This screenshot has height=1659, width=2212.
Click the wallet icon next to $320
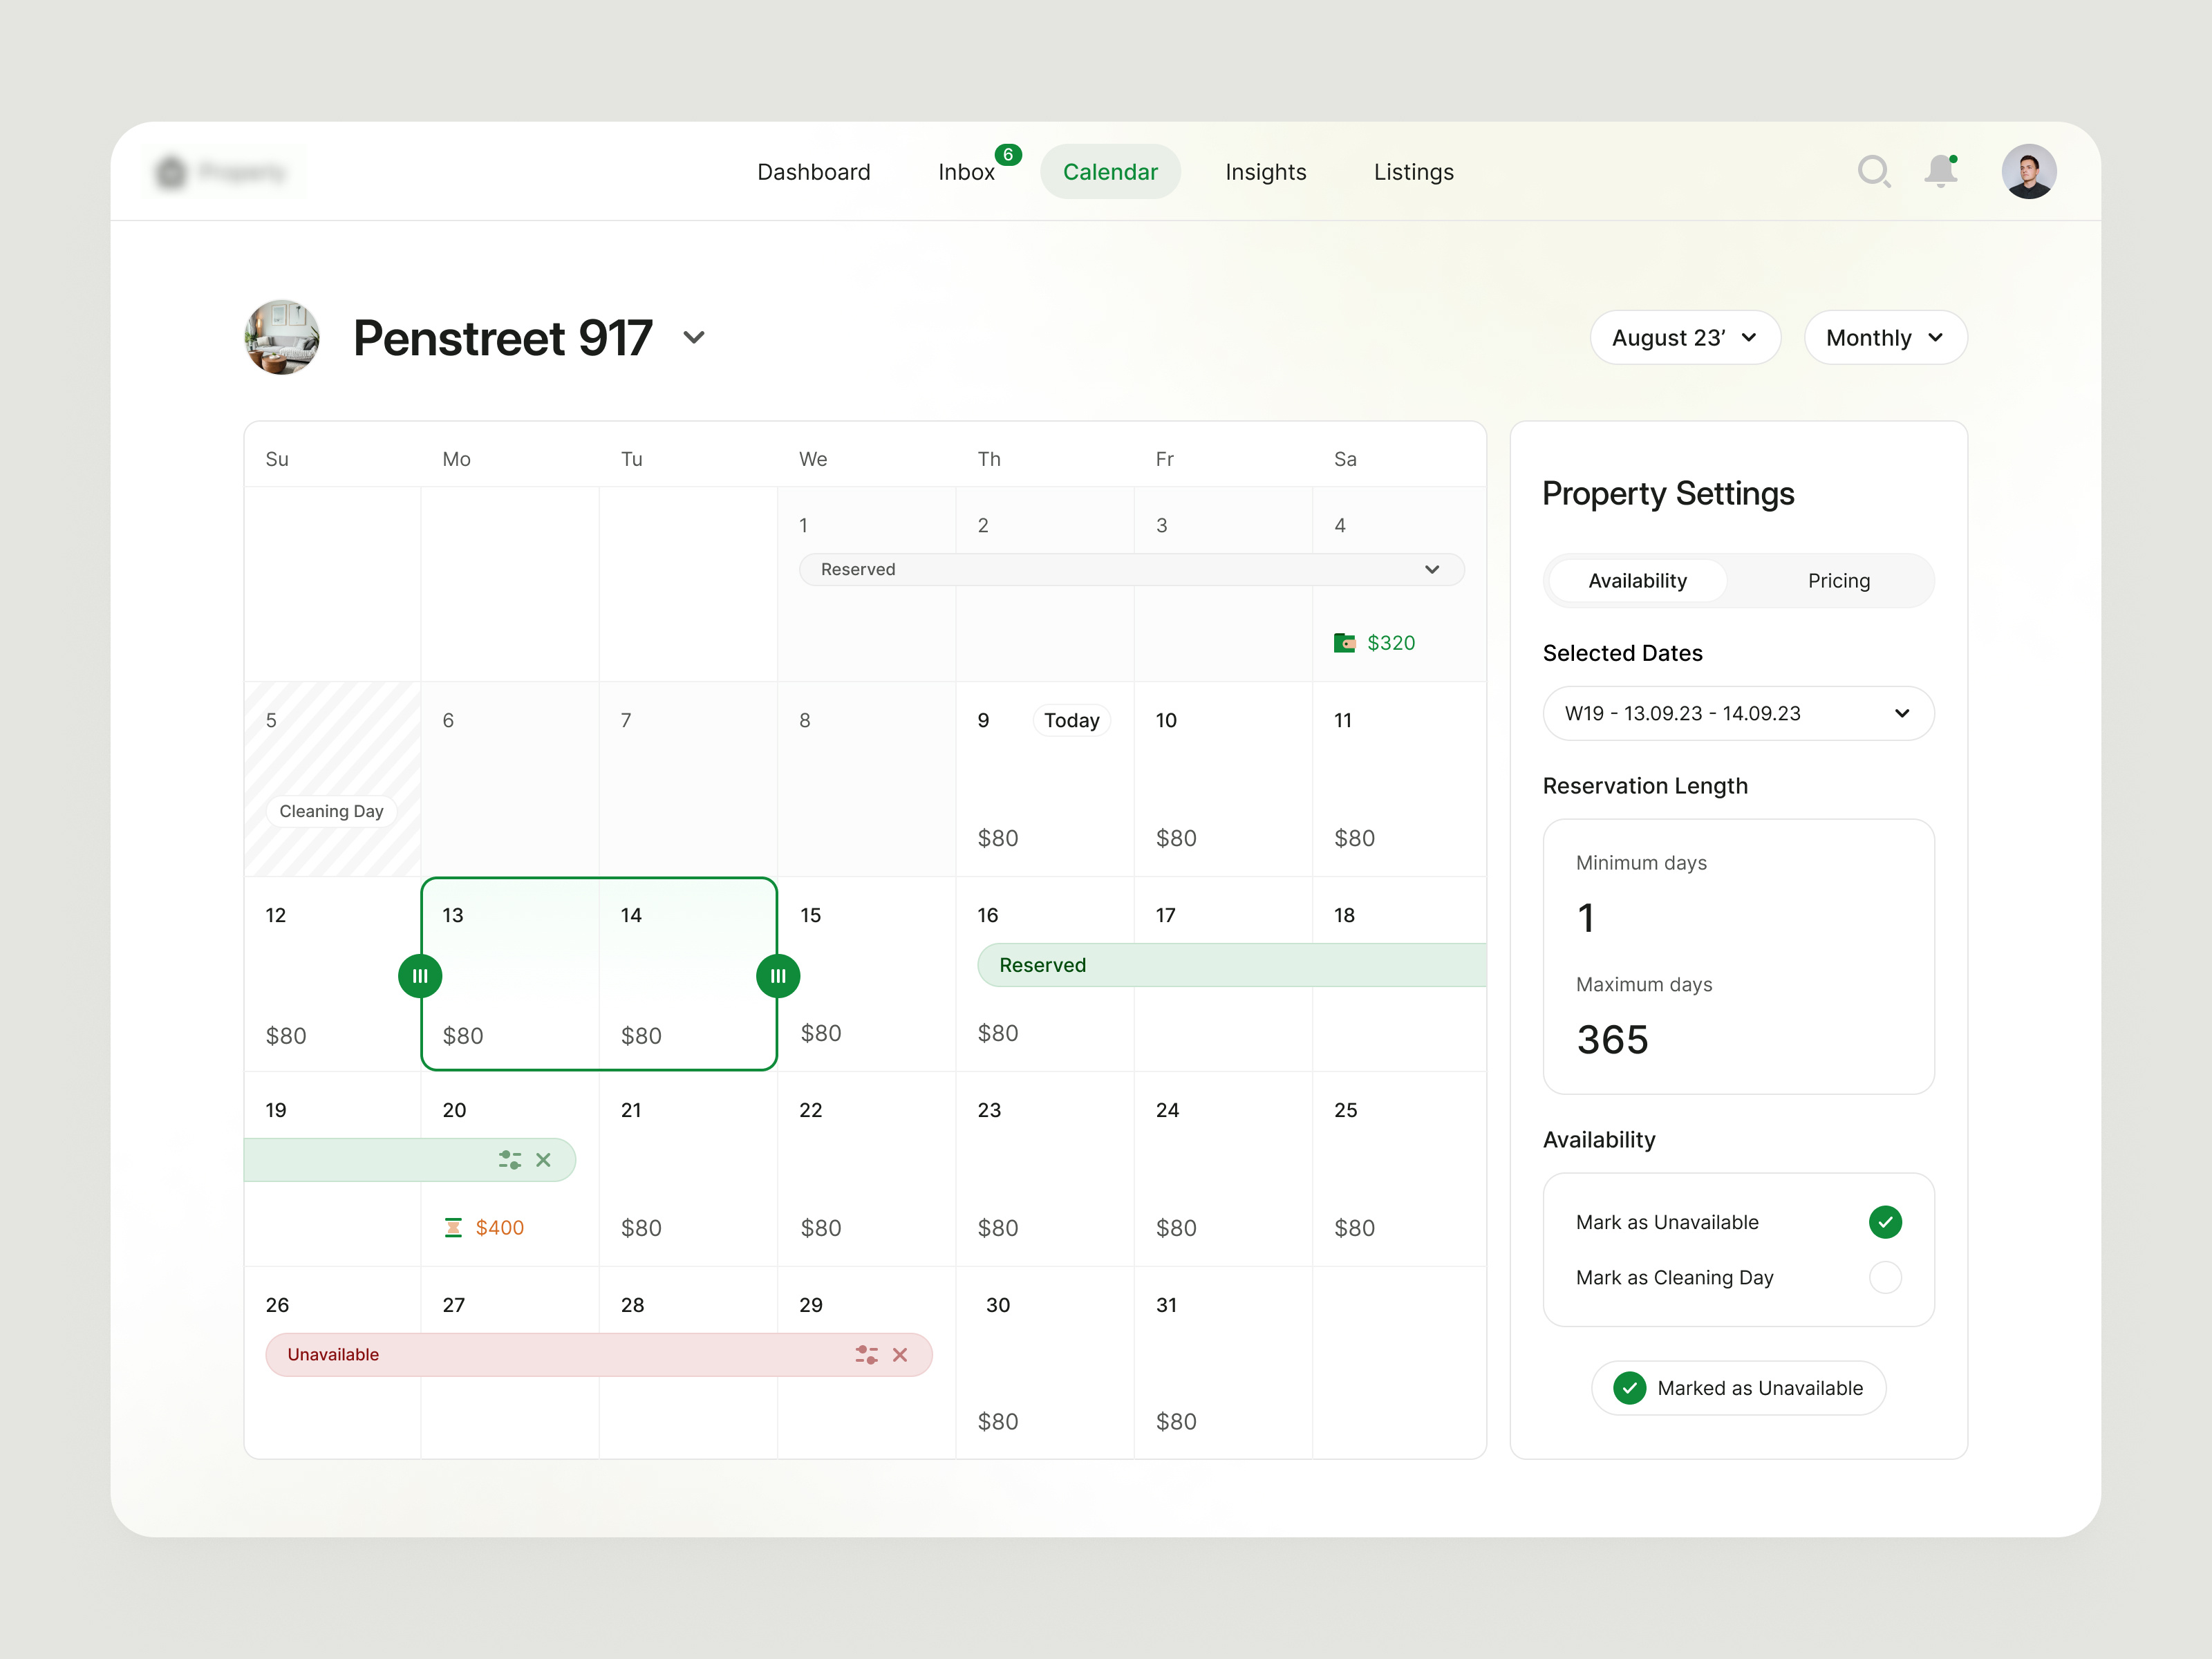pos(1345,643)
